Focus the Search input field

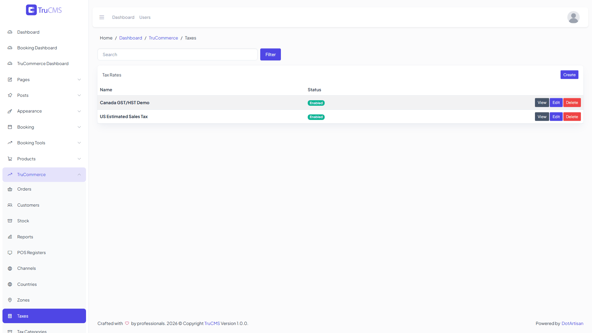tap(178, 55)
